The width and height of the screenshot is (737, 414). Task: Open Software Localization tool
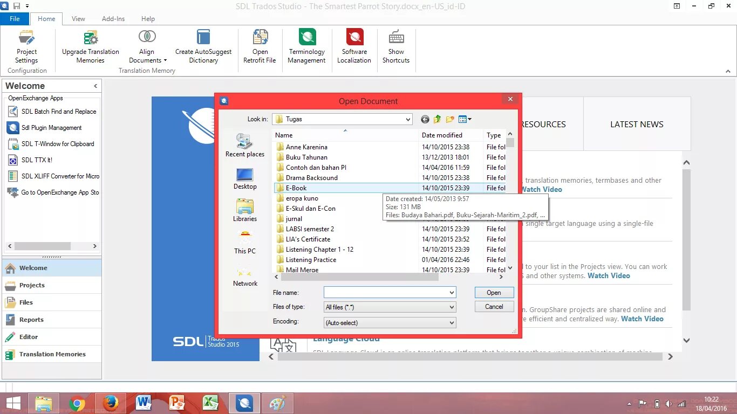click(354, 46)
